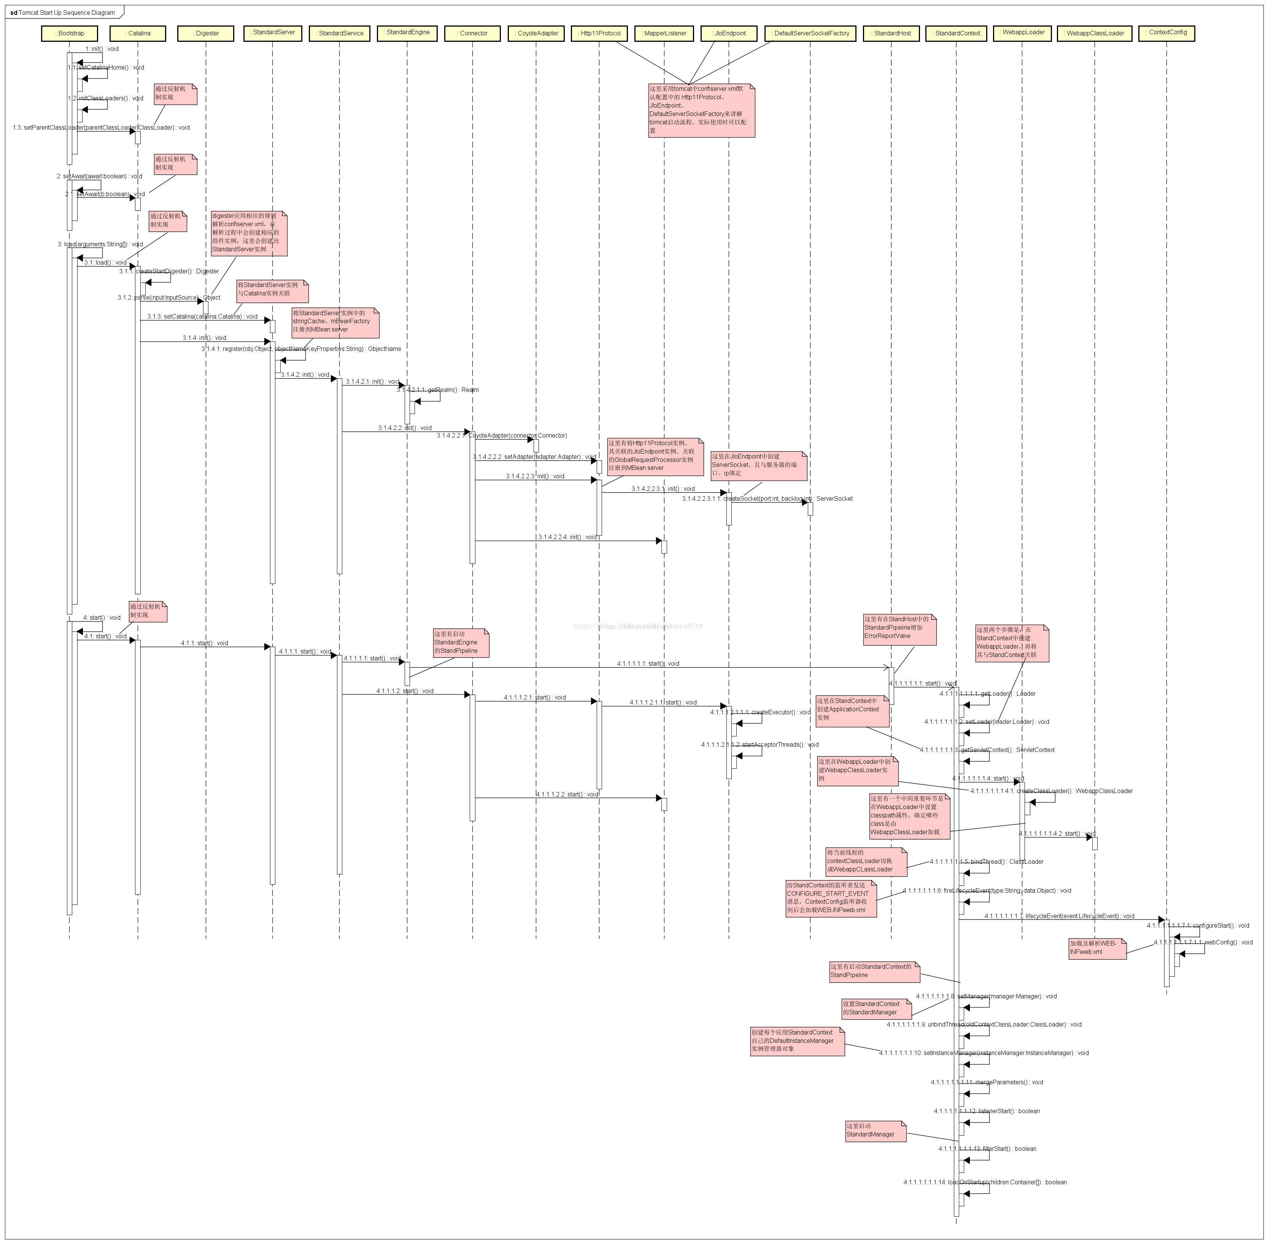The image size is (1268, 1244).
Task: Click message 'createSocket(port:int, backlog:int) : ServerSocket'
Action: pyautogui.click(x=767, y=499)
